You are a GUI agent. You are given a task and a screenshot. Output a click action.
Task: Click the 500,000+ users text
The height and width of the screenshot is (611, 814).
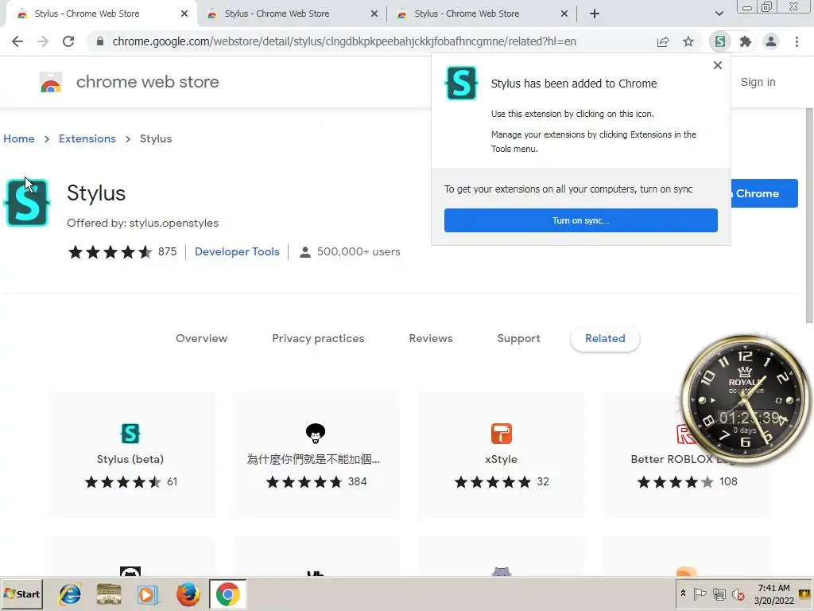[x=359, y=251]
